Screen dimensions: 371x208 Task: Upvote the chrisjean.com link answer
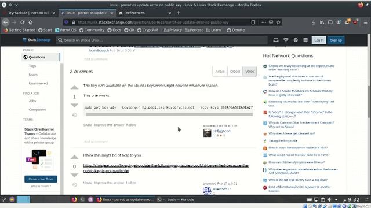point(74,157)
